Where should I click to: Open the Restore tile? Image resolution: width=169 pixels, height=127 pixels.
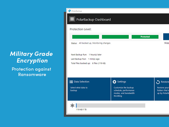tap(162, 89)
